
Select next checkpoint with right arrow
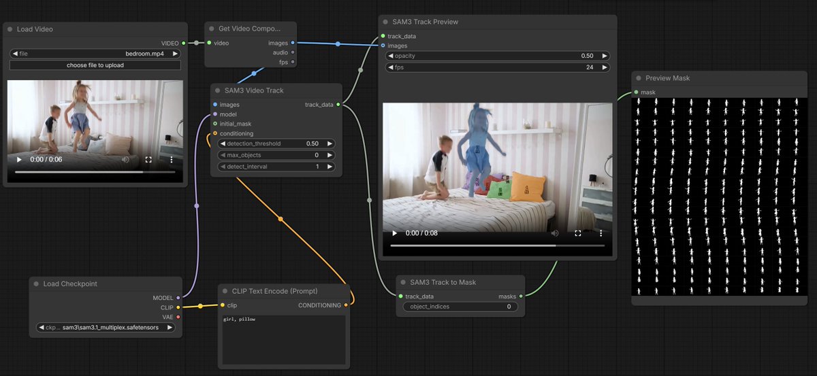[x=170, y=327]
